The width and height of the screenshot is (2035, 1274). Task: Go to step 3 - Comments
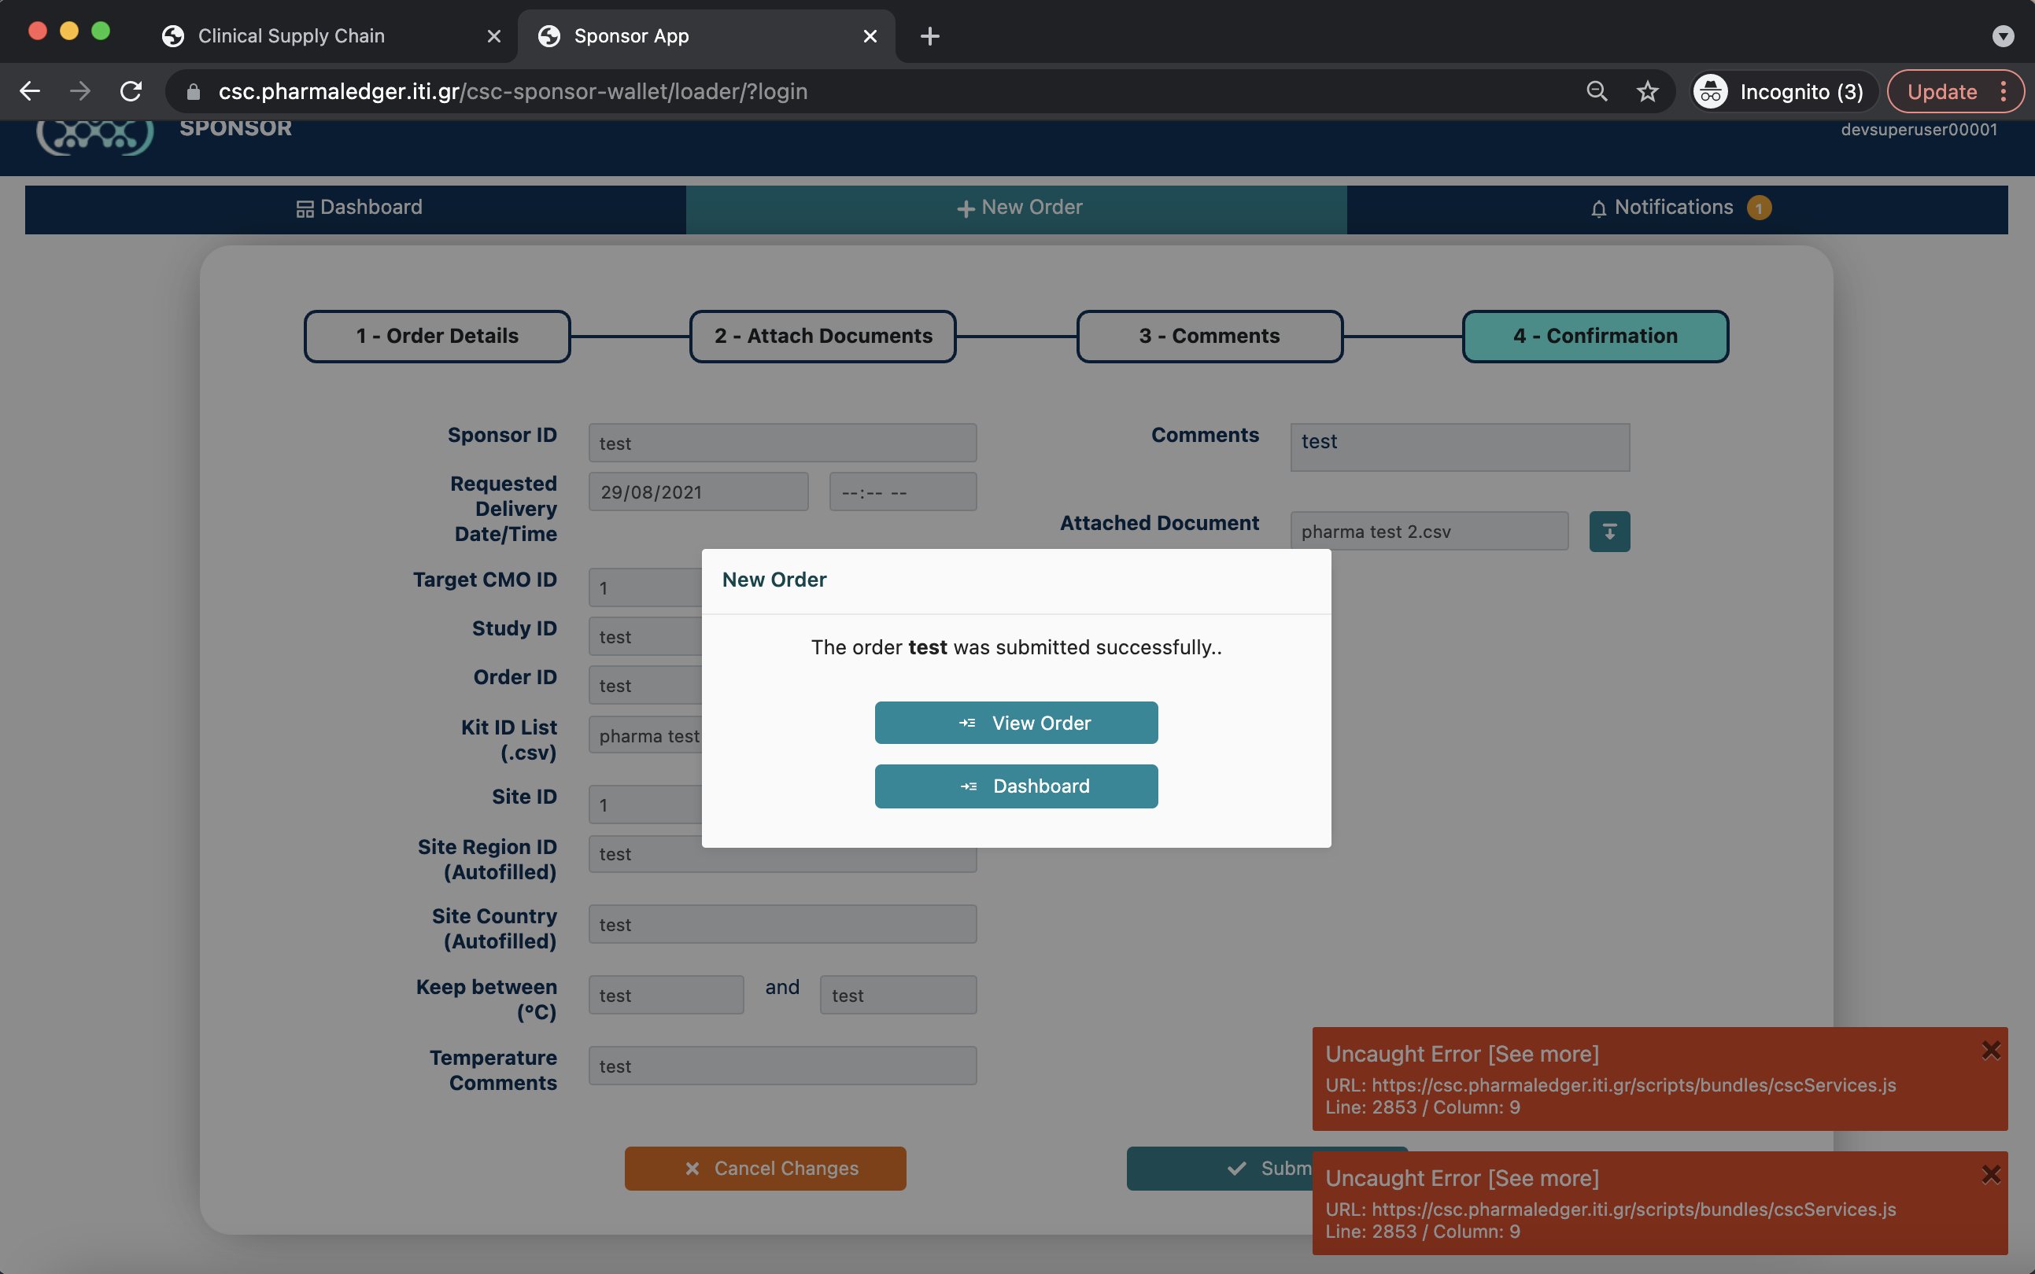(x=1209, y=337)
